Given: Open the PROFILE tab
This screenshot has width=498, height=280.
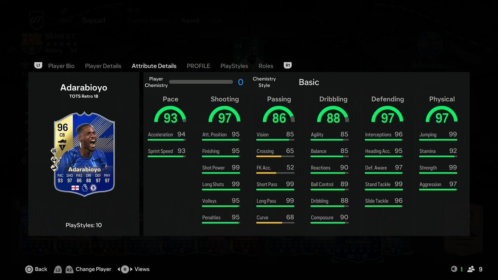Looking at the screenshot, I should pos(198,66).
